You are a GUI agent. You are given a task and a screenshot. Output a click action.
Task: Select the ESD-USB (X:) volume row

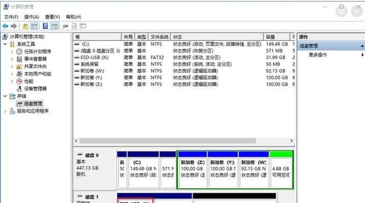184,57
